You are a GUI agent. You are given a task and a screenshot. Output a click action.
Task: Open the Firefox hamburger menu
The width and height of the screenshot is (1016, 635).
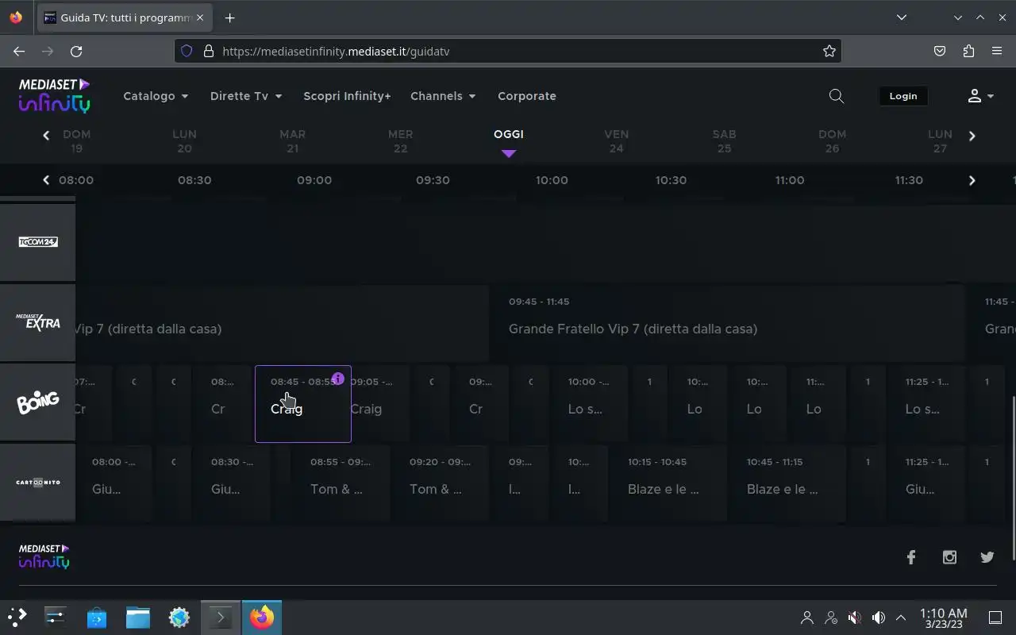(997, 51)
